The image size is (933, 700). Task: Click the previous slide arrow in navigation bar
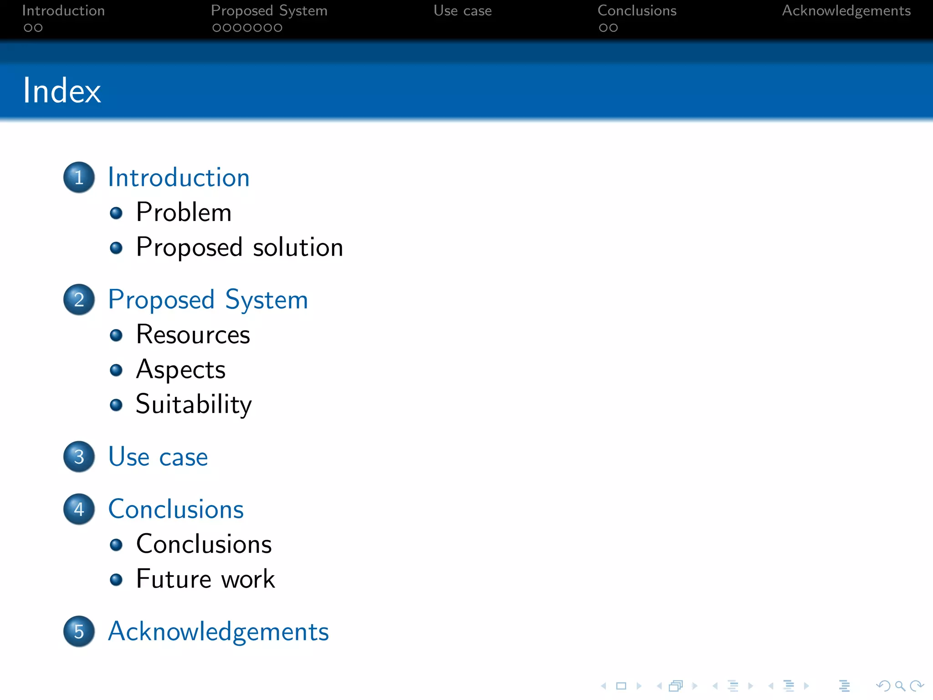604,686
